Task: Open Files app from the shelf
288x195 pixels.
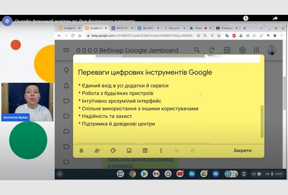Action: [192, 174]
